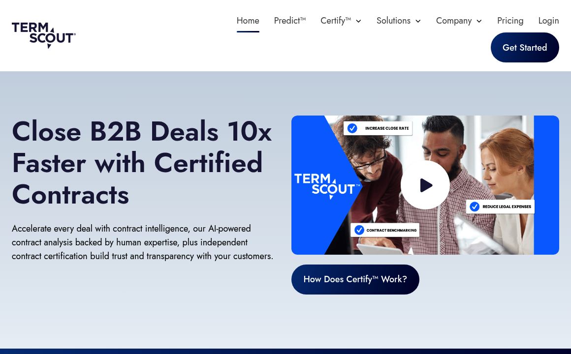Click the Close B2B Deals headline

[142, 163]
